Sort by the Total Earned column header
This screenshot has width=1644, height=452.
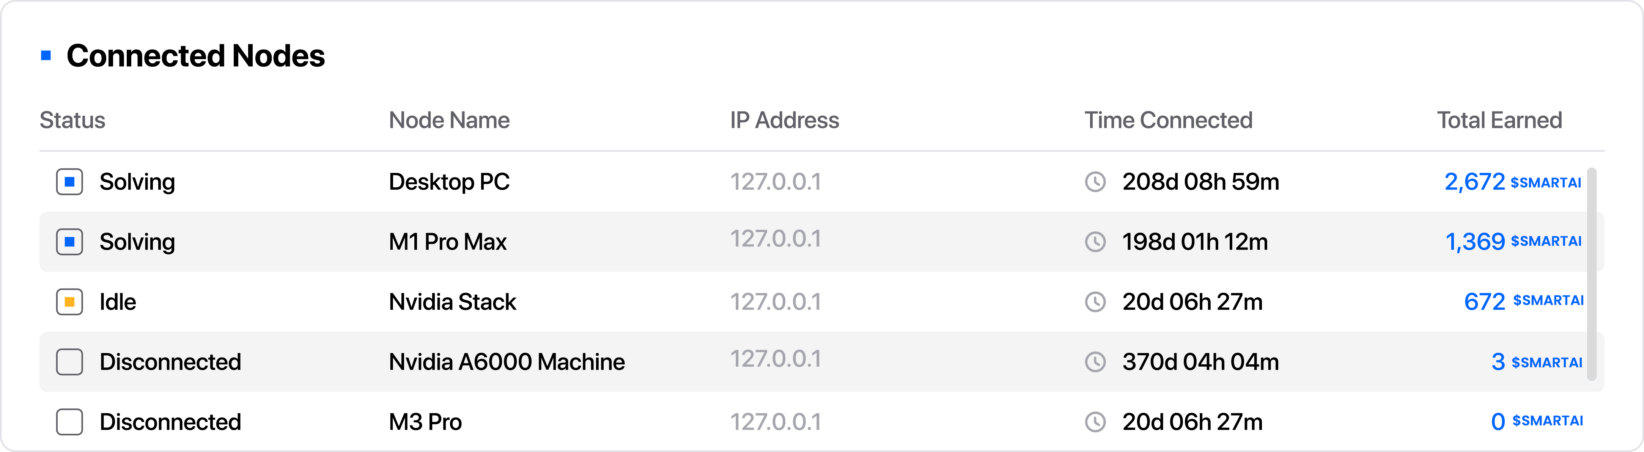(1499, 120)
